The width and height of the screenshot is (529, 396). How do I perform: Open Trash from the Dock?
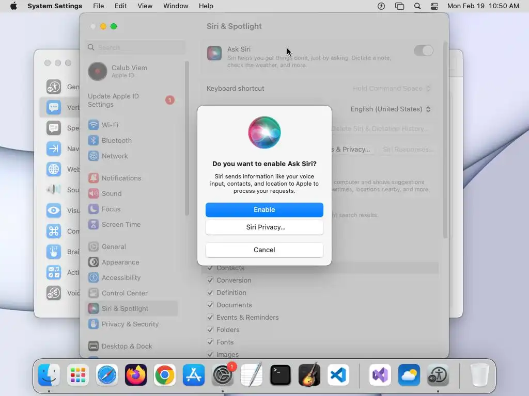click(x=480, y=375)
